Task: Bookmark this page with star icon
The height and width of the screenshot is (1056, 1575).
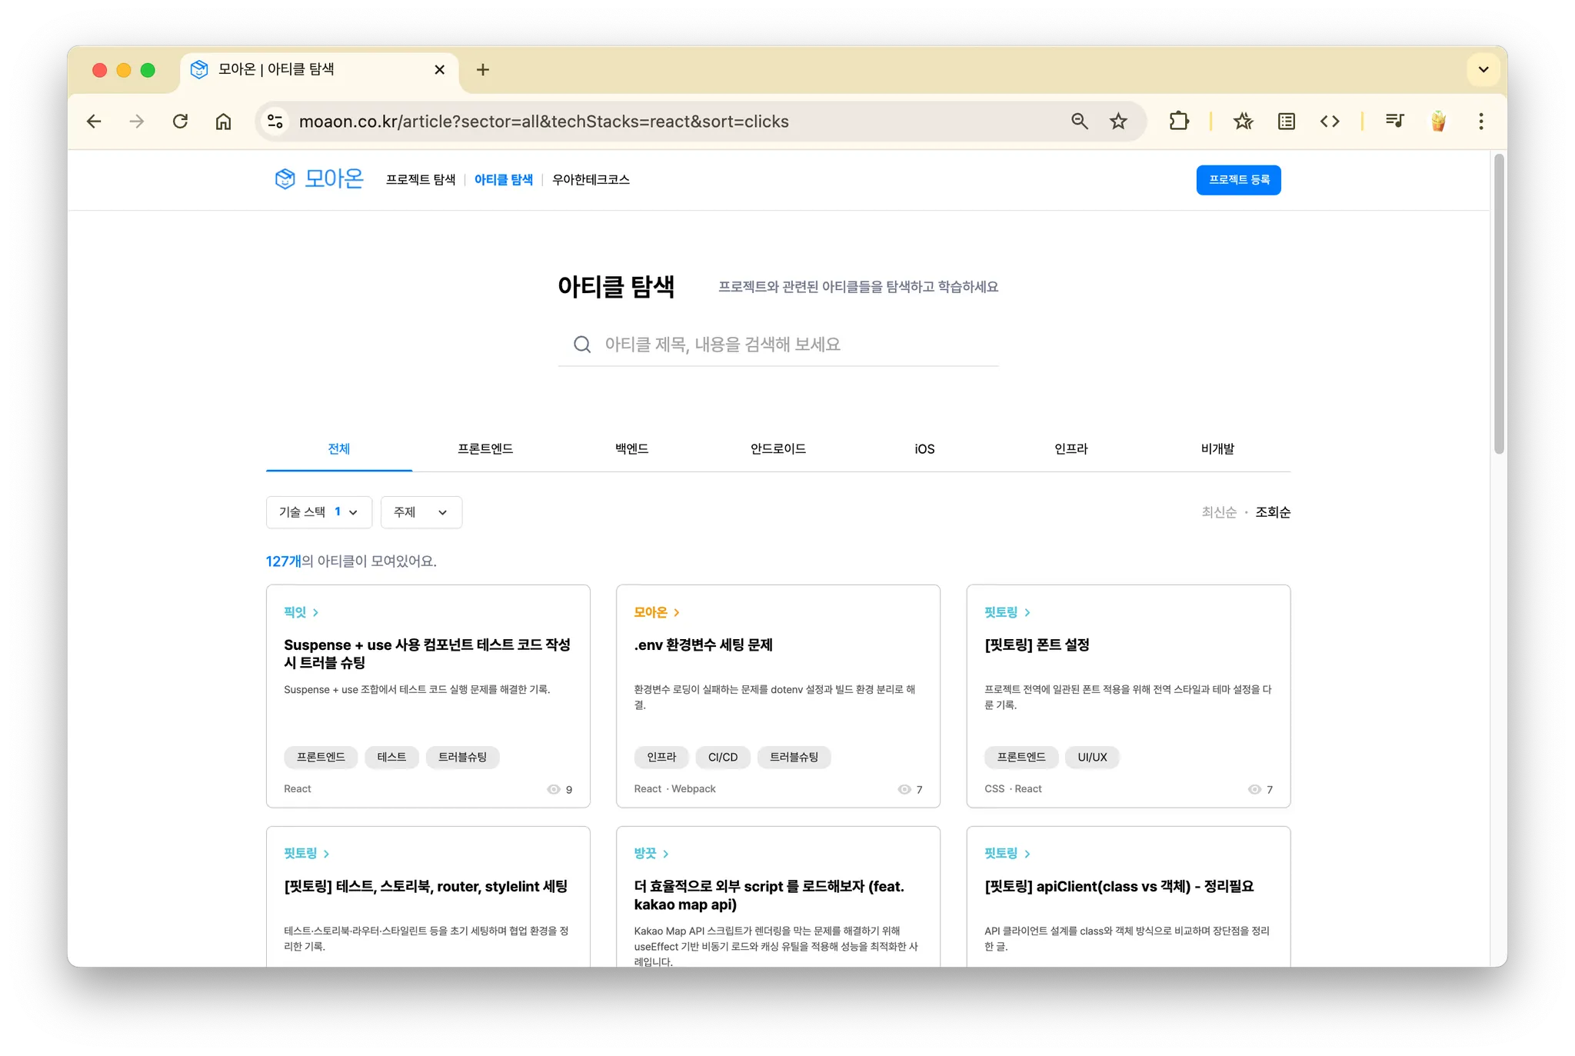Action: pos(1118,122)
